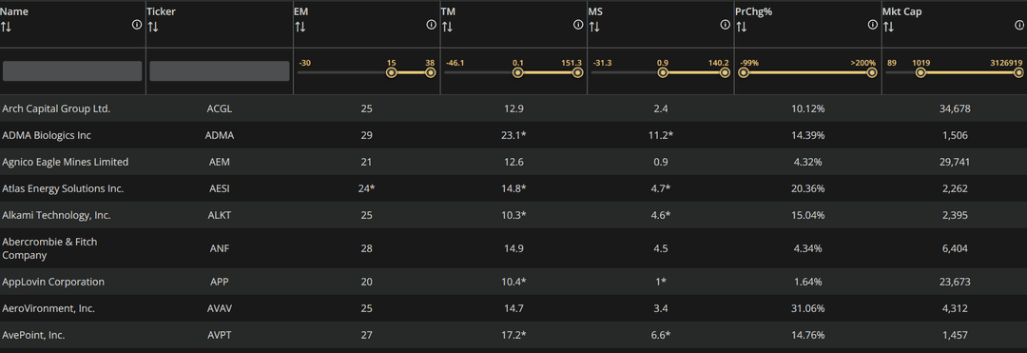Open info icon for TM column

[x=578, y=25]
